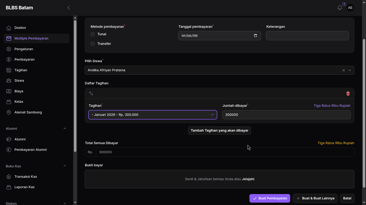This screenshot has width=366, height=205.
Task: Click the Keterangan text field
Action: pos(307,36)
